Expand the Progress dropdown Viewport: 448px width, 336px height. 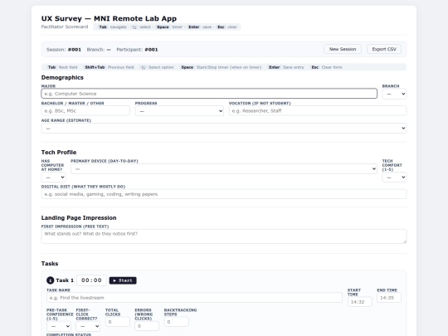(x=179, y=111)
